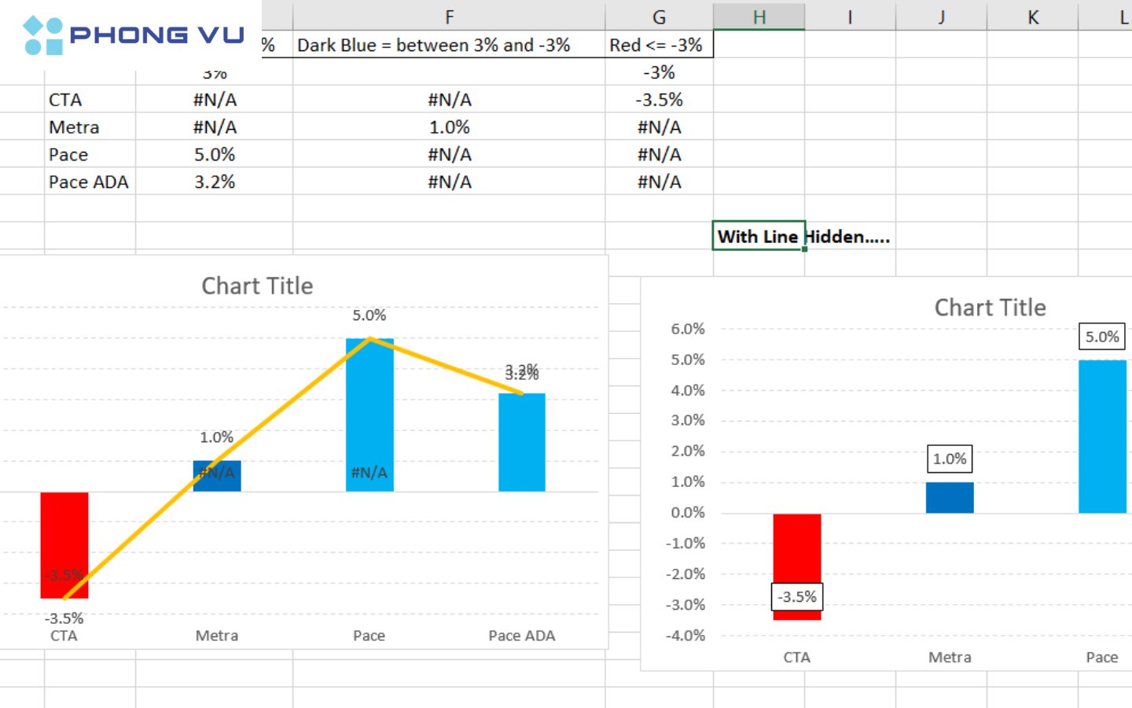Click '#N/A' cell in Metra row column G
The height and width of the screenshot is (708, 1132).
(659, 127)
